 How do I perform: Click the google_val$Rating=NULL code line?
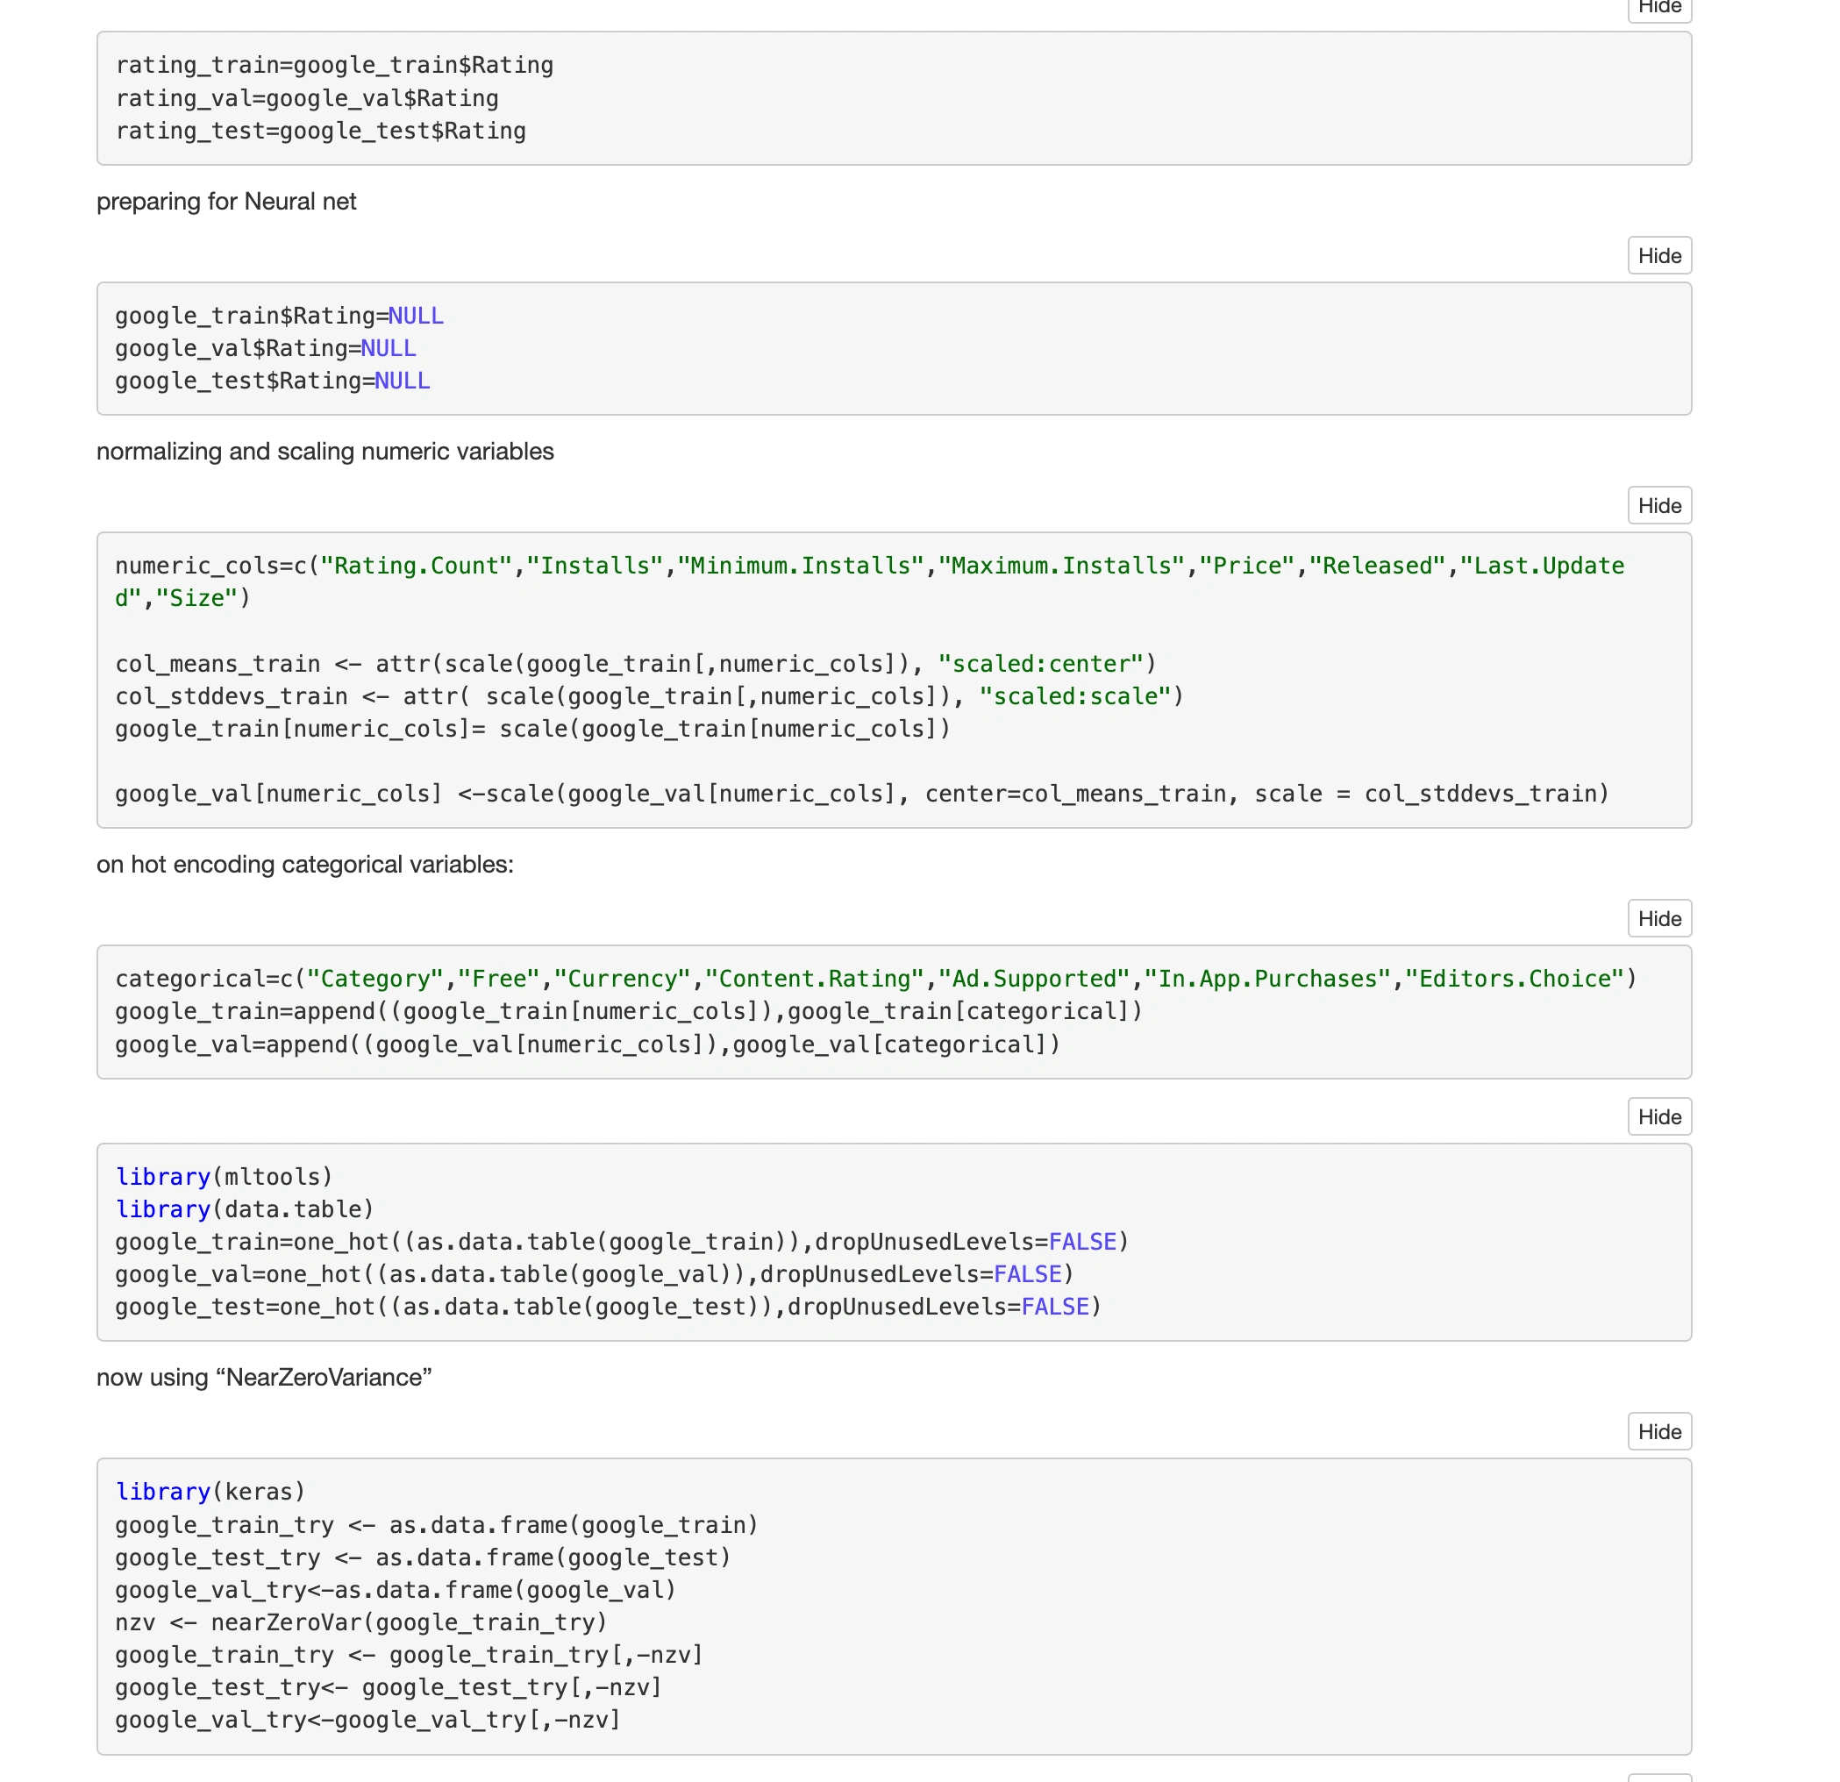pyautogui.click(x=266, y=348)
